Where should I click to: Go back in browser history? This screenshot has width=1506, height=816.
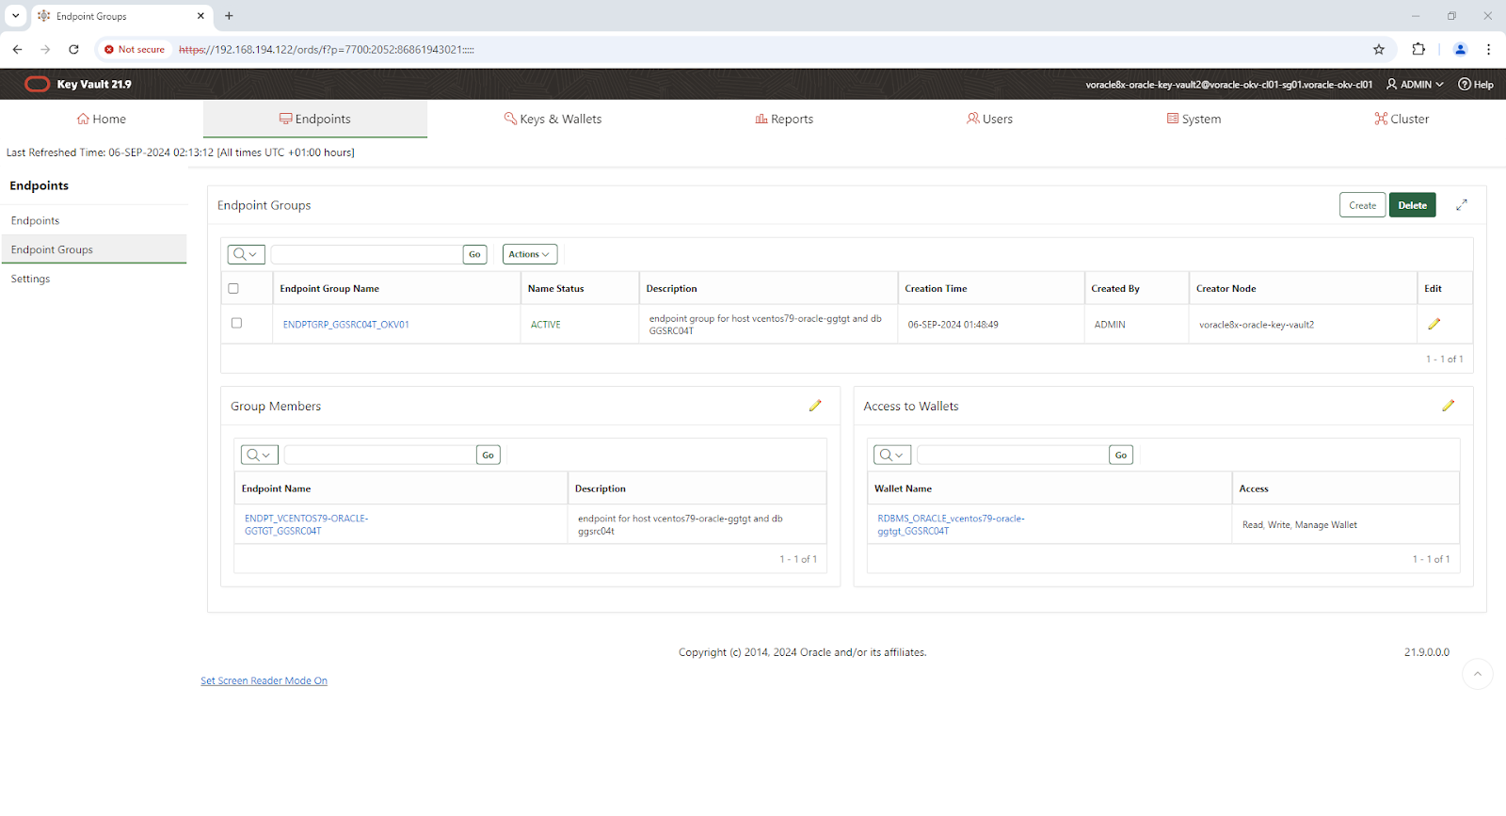click(17, 49)
